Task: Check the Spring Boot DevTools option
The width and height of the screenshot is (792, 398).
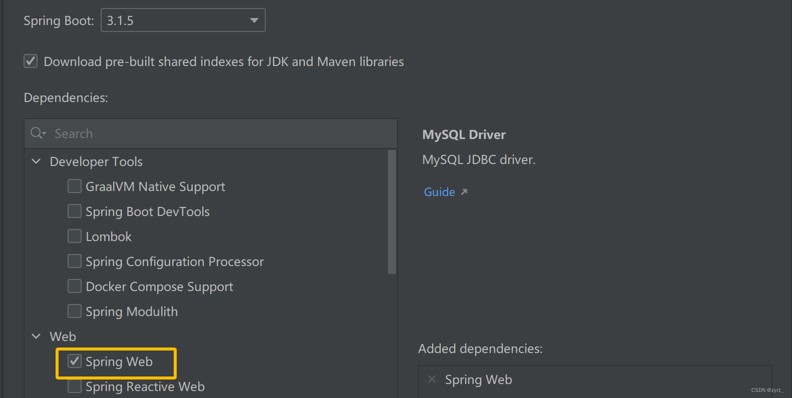Action: [75, 211]
